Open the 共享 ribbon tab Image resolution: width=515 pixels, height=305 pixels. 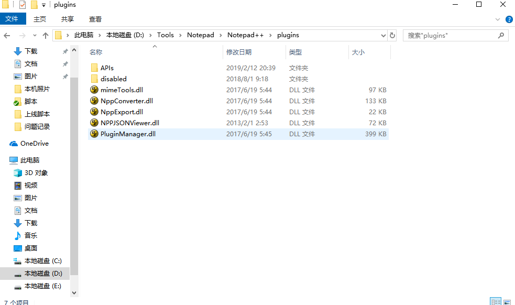coord(68,19)
